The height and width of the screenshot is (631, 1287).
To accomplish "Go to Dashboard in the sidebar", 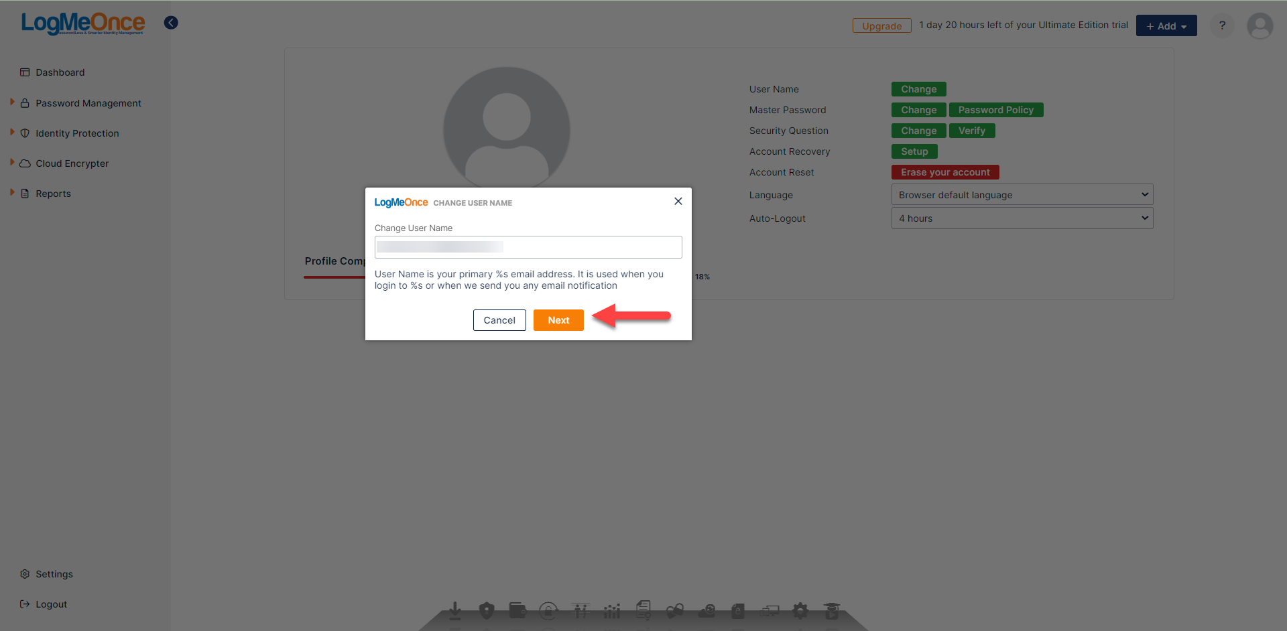I will click(60, 72).
